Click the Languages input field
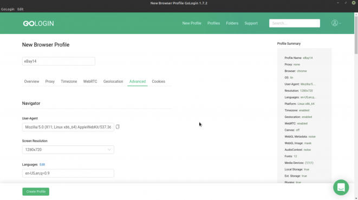Screen dimensions: 358x200 pos(68,173)
